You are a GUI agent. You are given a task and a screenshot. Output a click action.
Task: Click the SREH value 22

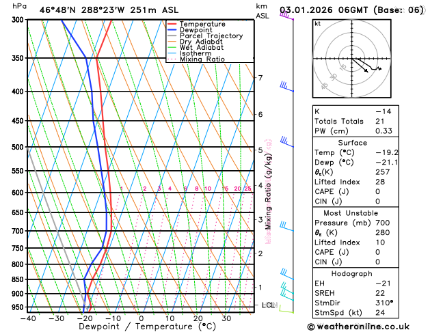click(x=380, y=293)
